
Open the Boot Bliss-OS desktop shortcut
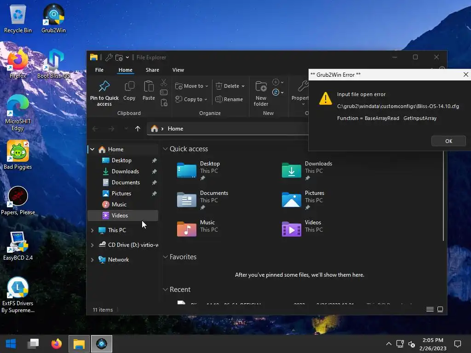pos(53,64)
